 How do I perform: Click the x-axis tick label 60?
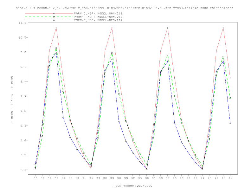(175, 178)
